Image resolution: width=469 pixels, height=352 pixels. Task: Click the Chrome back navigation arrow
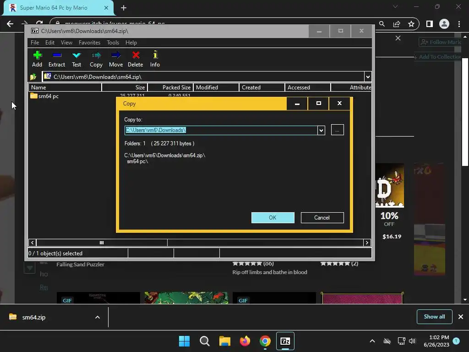[10, 24]
